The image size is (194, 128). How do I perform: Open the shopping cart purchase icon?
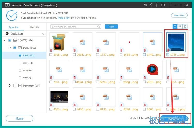145,5
